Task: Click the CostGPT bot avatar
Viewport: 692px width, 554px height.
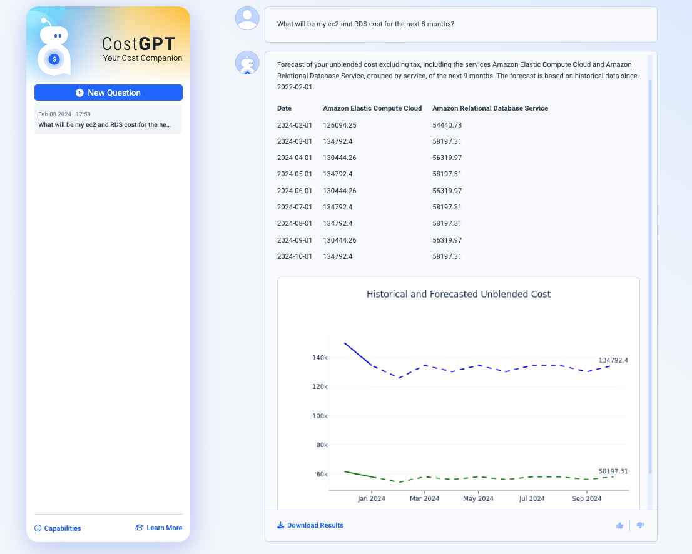Action: (x=247, y=63)
